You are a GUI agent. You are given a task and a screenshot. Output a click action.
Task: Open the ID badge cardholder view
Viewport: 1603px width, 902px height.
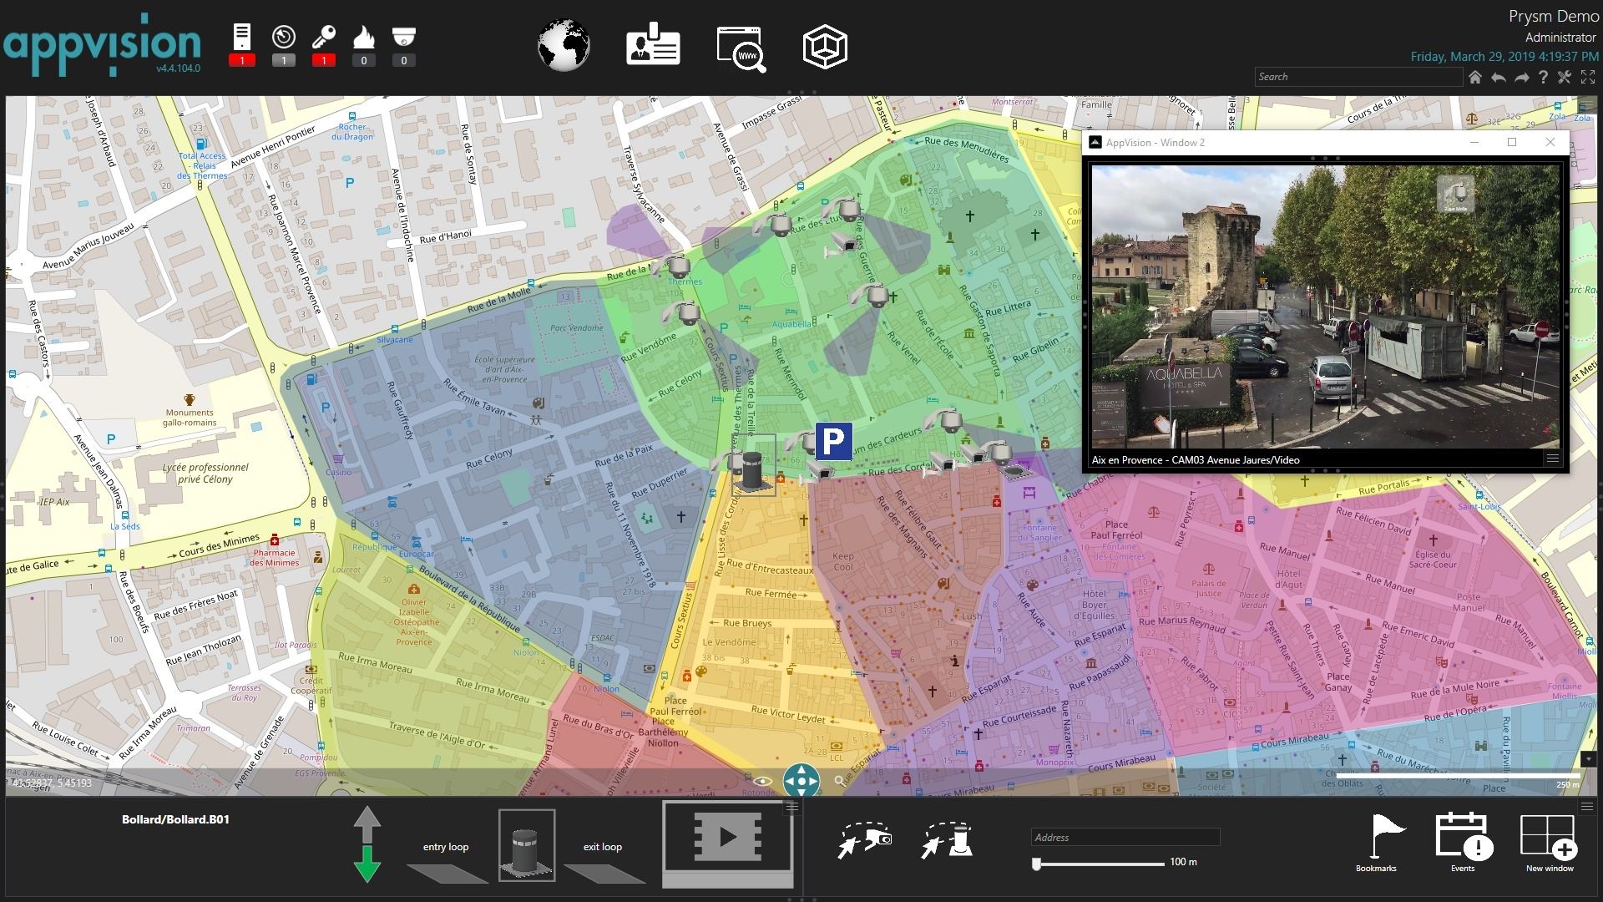coord(653,46)
